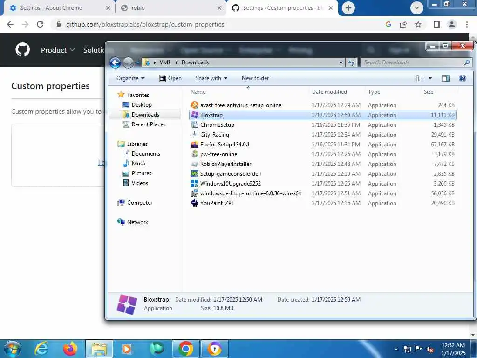Image resolution: width=477 pixels, height=358 pixels.
Task: Click the YouPaint_ZPE file icon
Action: click(194, 203)
